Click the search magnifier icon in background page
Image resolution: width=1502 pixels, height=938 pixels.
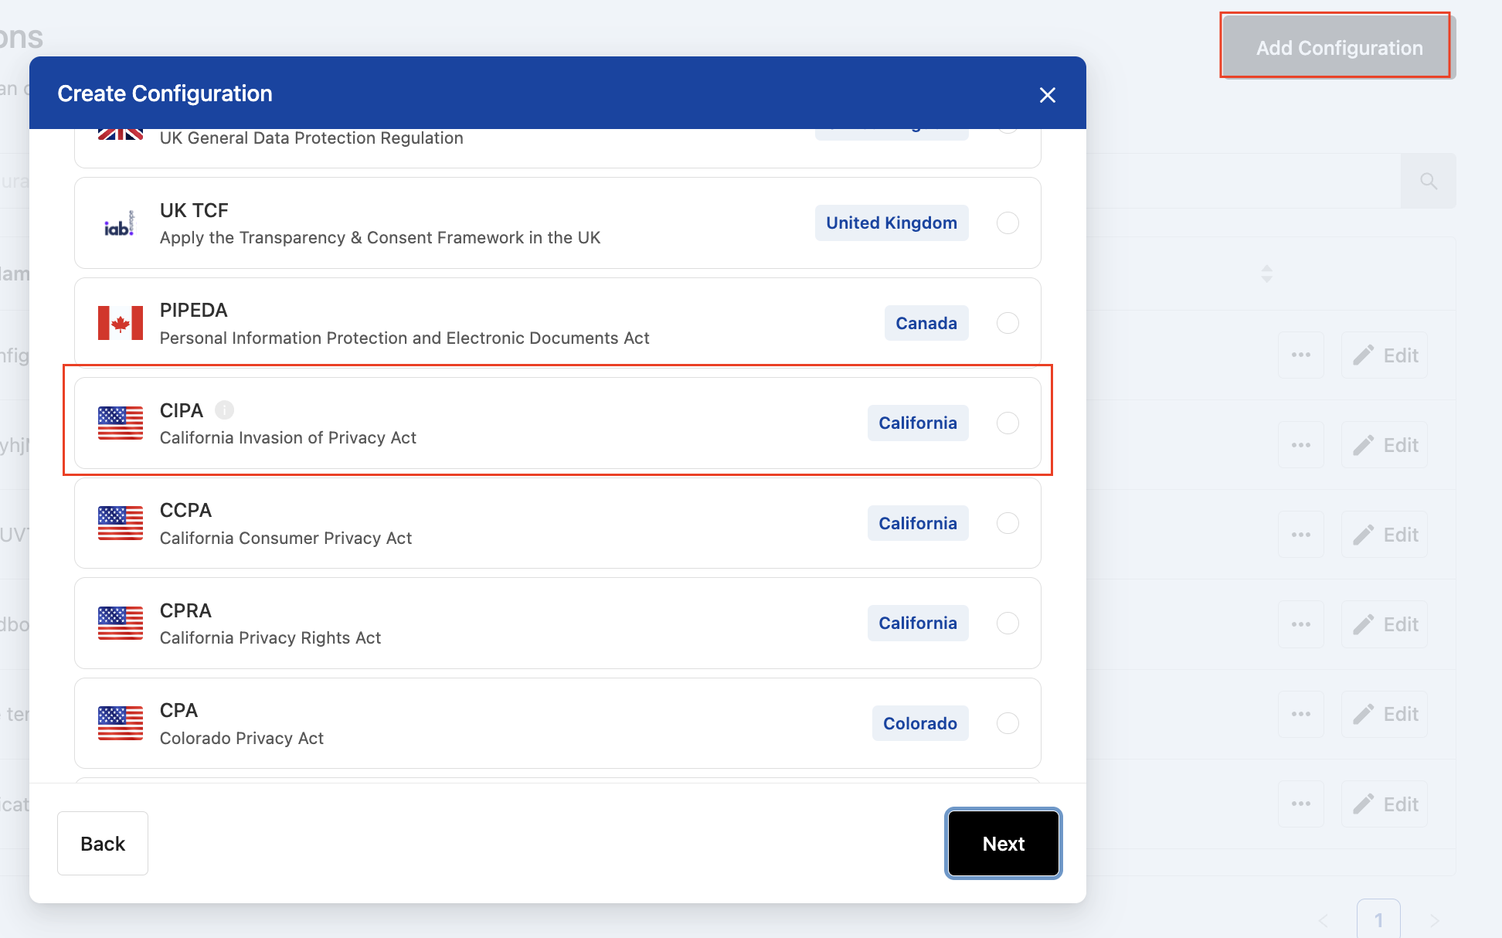[1429, 181]
